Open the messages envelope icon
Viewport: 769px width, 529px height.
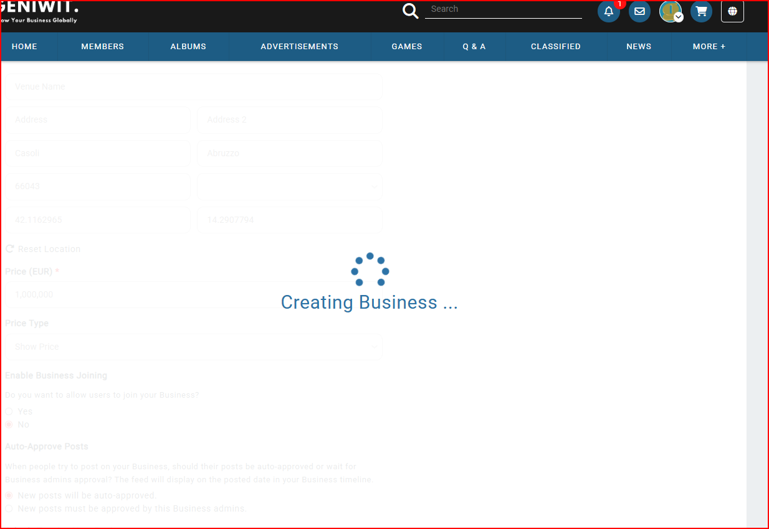(x=639, y=11)
